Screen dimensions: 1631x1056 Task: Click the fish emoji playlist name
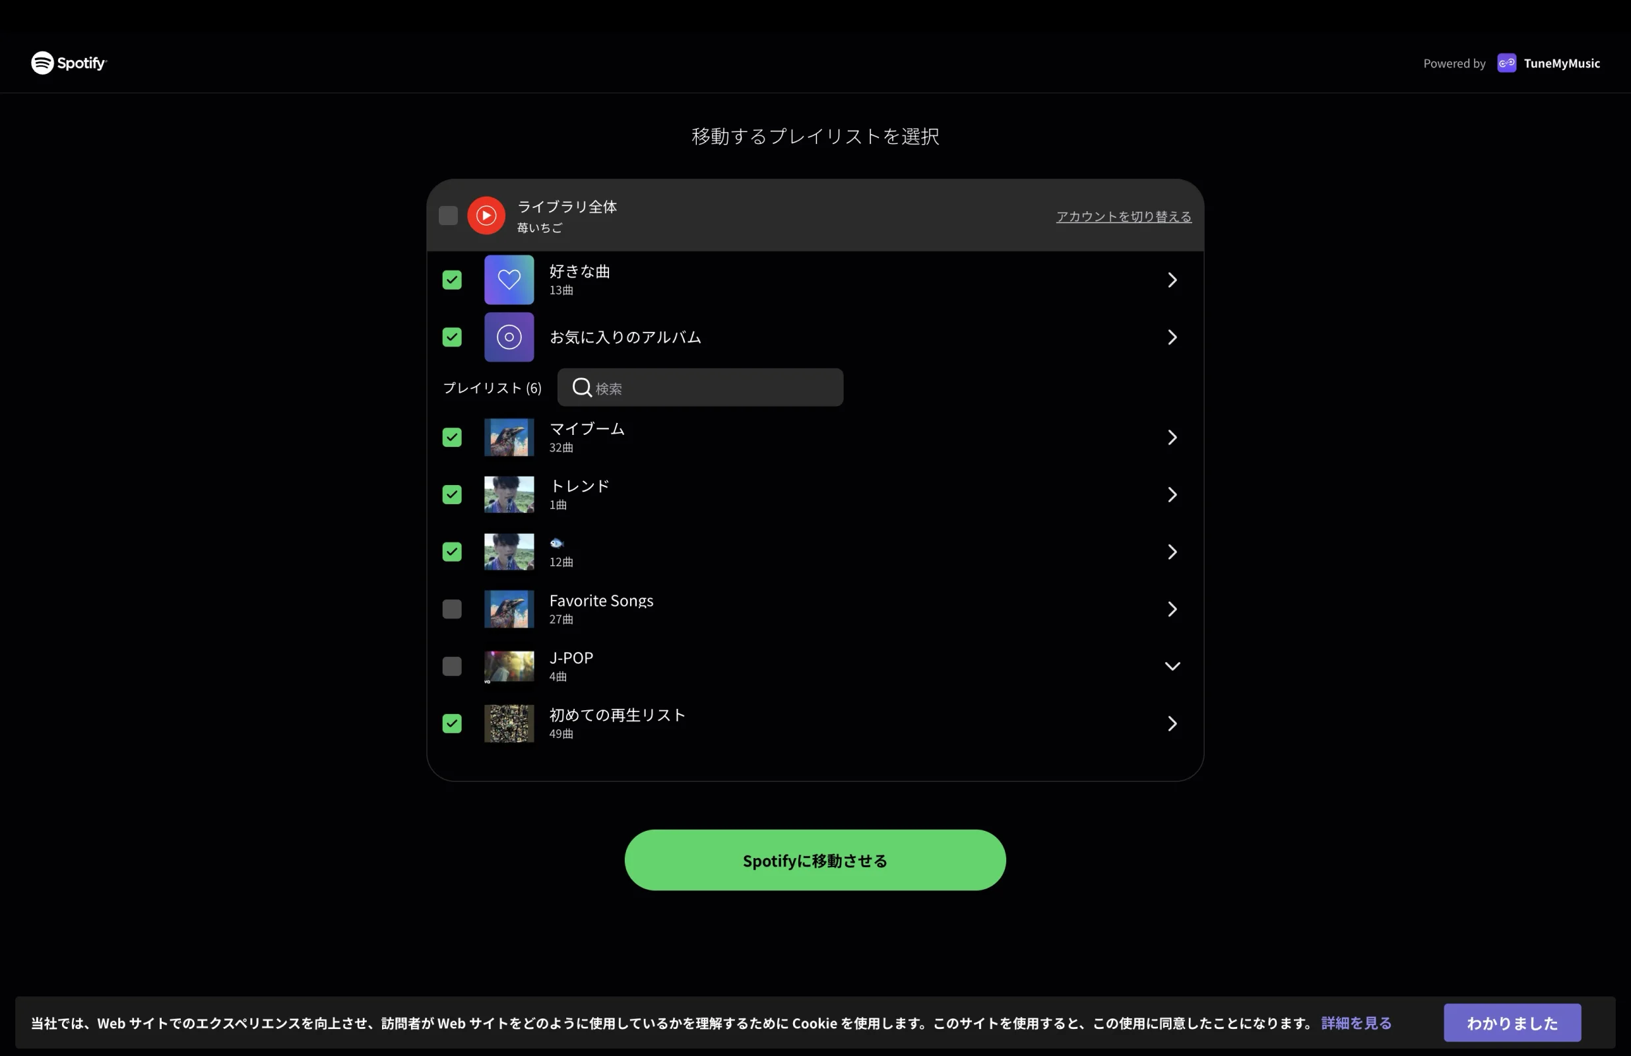(x=556, y=543)
